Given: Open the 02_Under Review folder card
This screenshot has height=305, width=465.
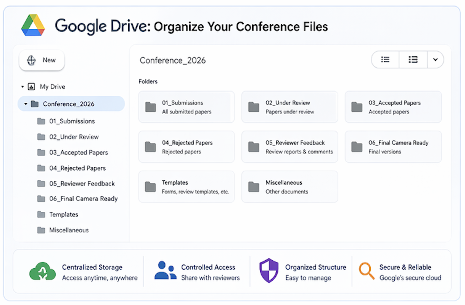Looking at the screenshot, I should [290, 107].
